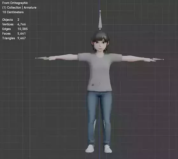Click the character's face
The image size is (178, 159).
point(100,45)
